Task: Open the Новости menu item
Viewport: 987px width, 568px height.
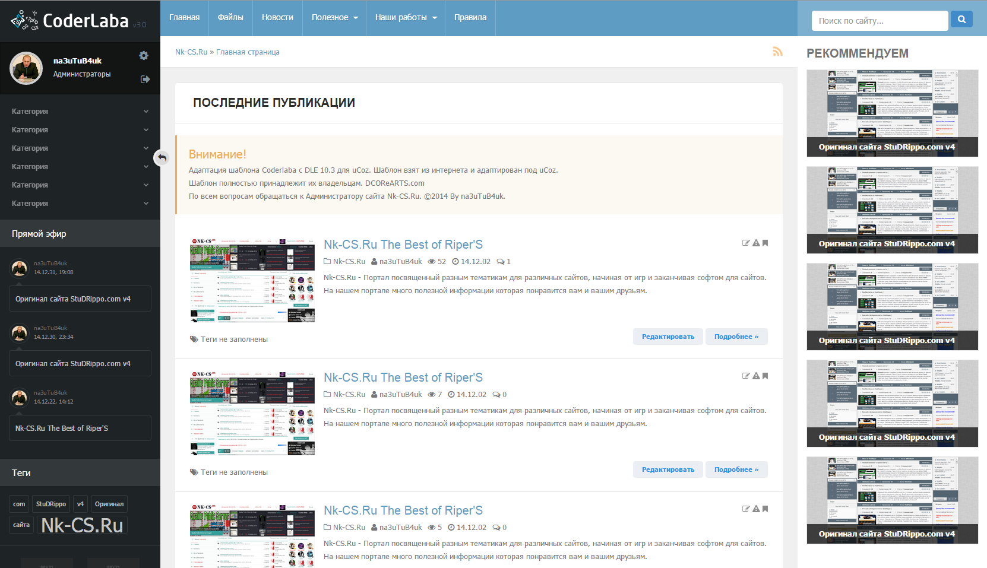Action: click(x=277, y=18)
